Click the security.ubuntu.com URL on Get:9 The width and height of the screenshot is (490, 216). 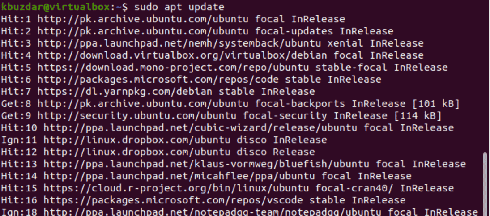[137, 116]
